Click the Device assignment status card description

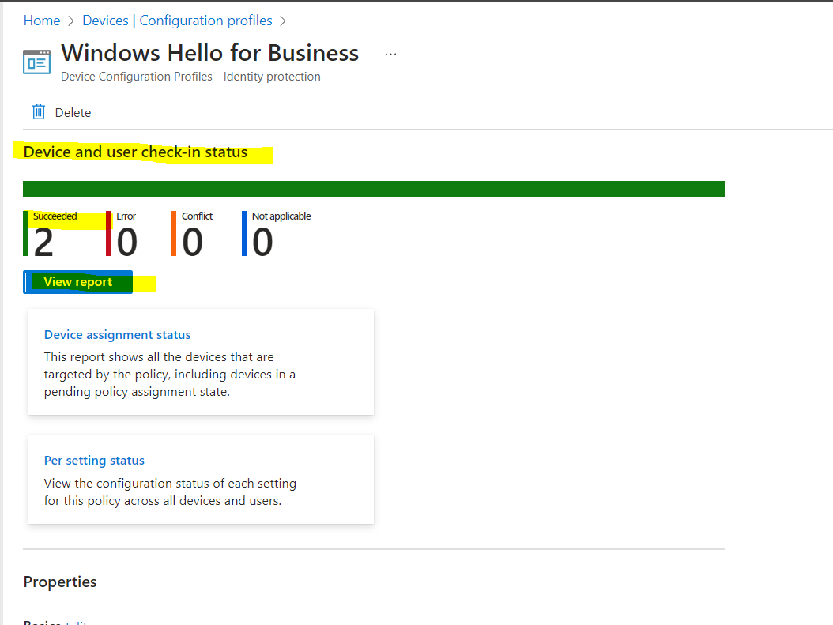(169, 375)
